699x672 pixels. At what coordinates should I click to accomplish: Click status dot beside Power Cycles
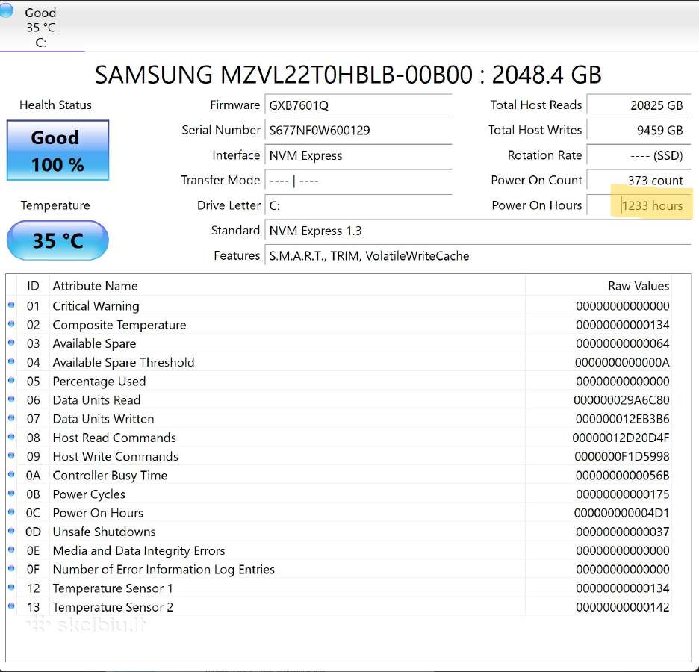point(12,494)
